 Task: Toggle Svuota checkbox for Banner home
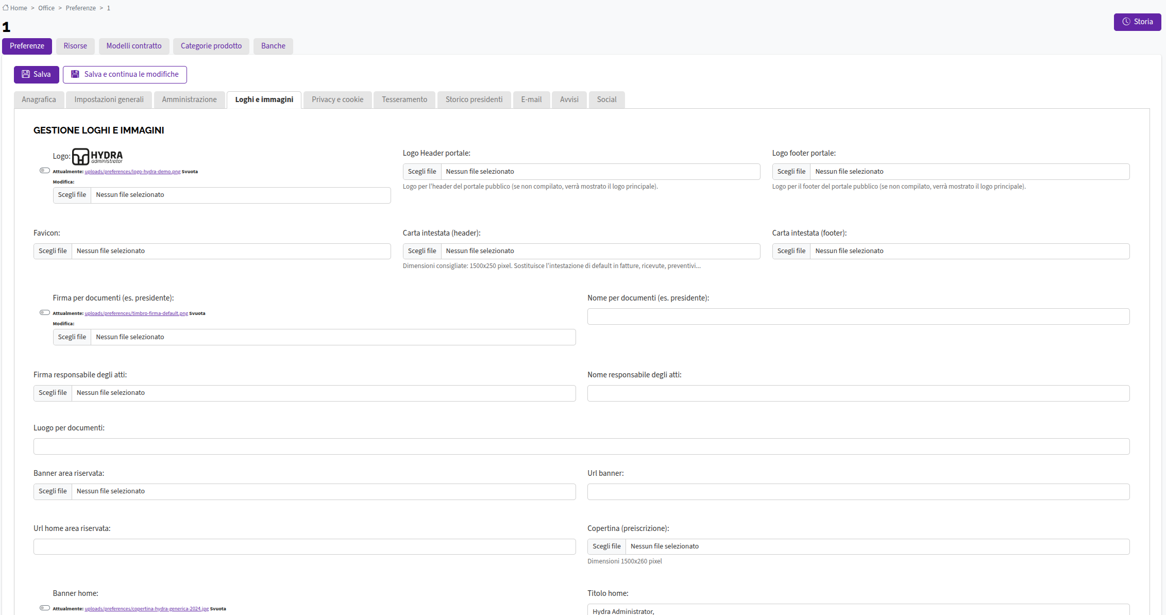coord(45,608)
